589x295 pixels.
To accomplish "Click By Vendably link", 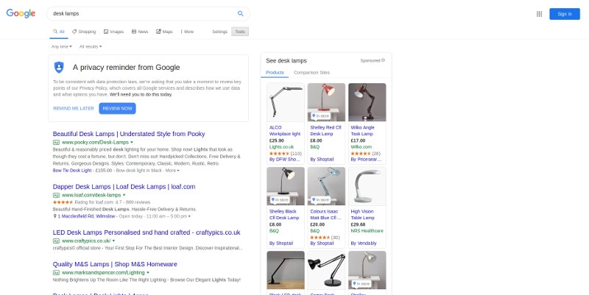I will (x=364, y=244).
